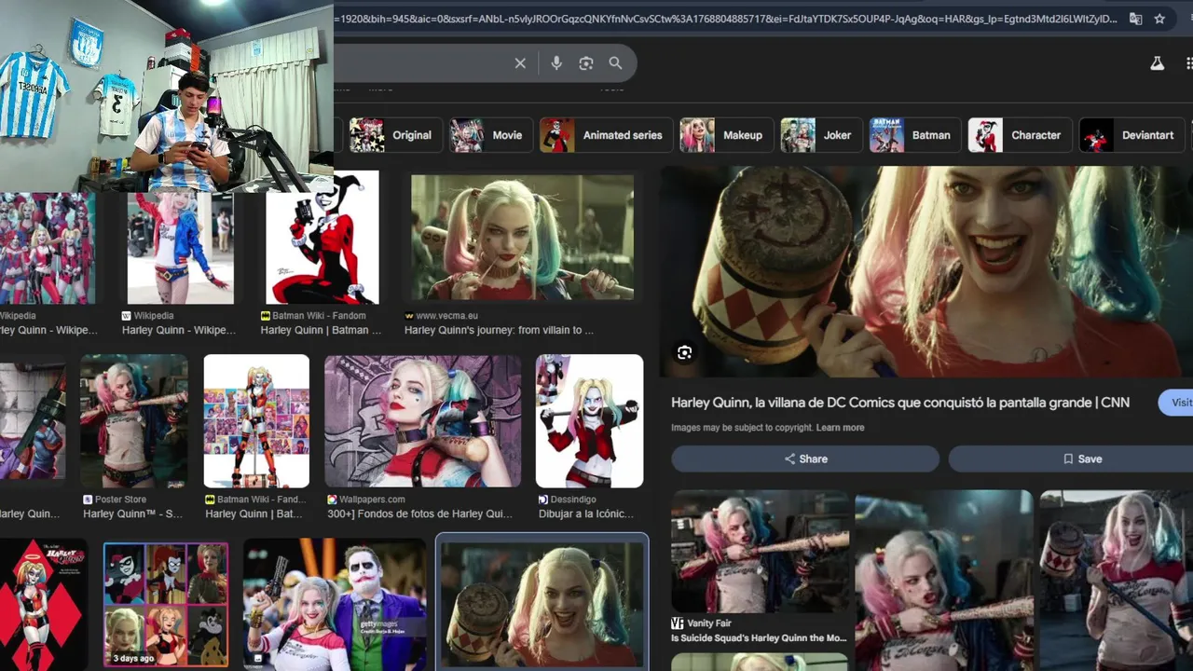Image resolution: width=1193 pixels, height=671 pixels.
Task: Select the Makeup filter chip
Action: coord(727,135)
